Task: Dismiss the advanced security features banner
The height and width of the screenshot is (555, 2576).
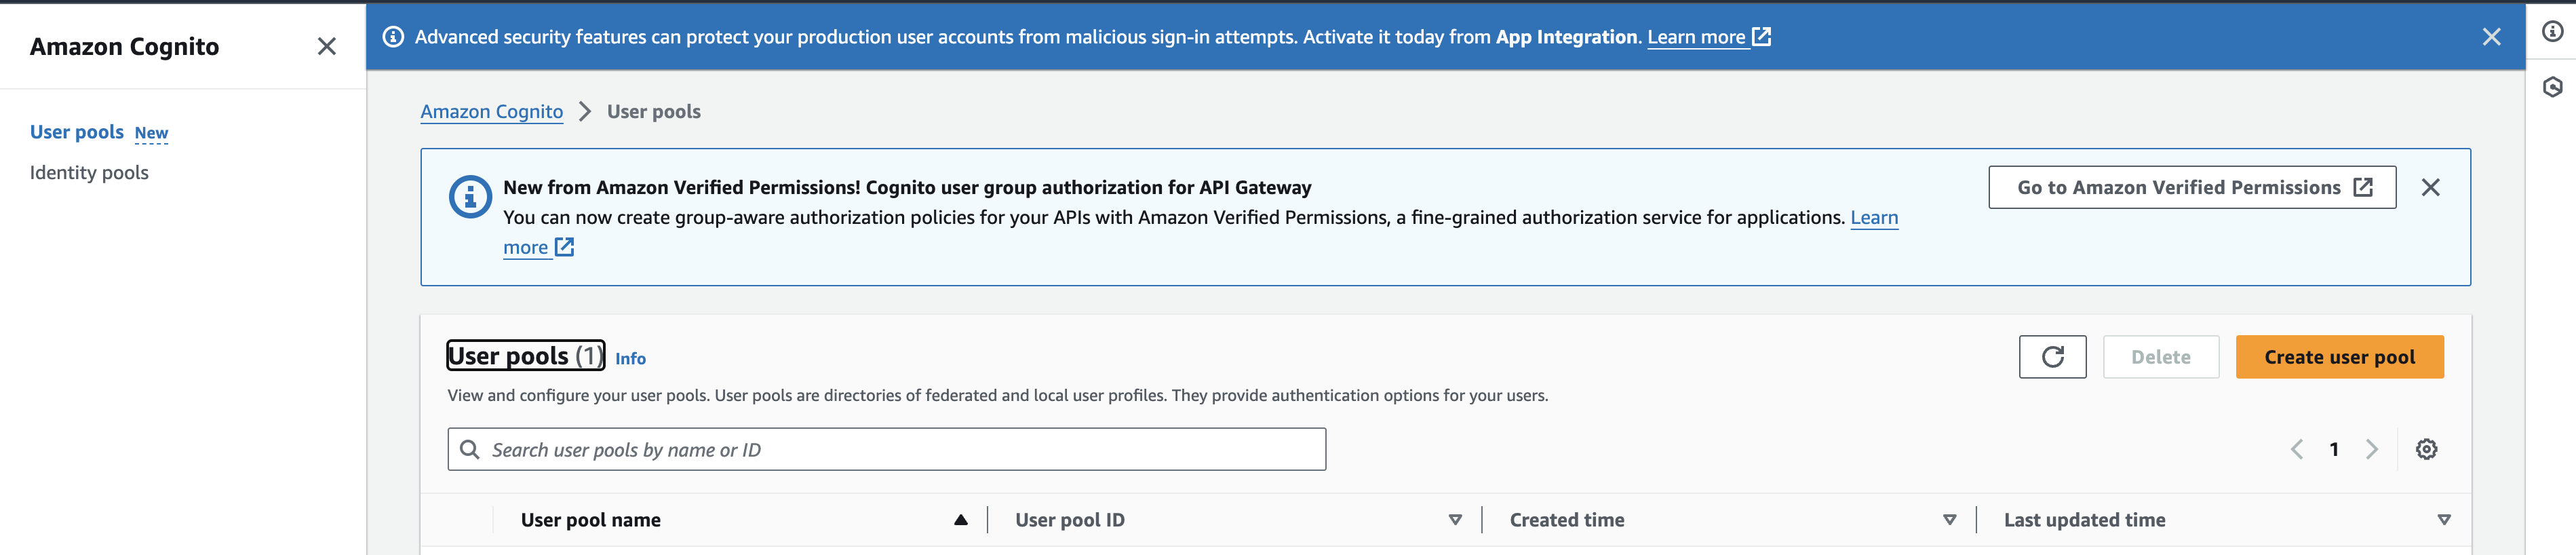Action: click(2490, 37)
